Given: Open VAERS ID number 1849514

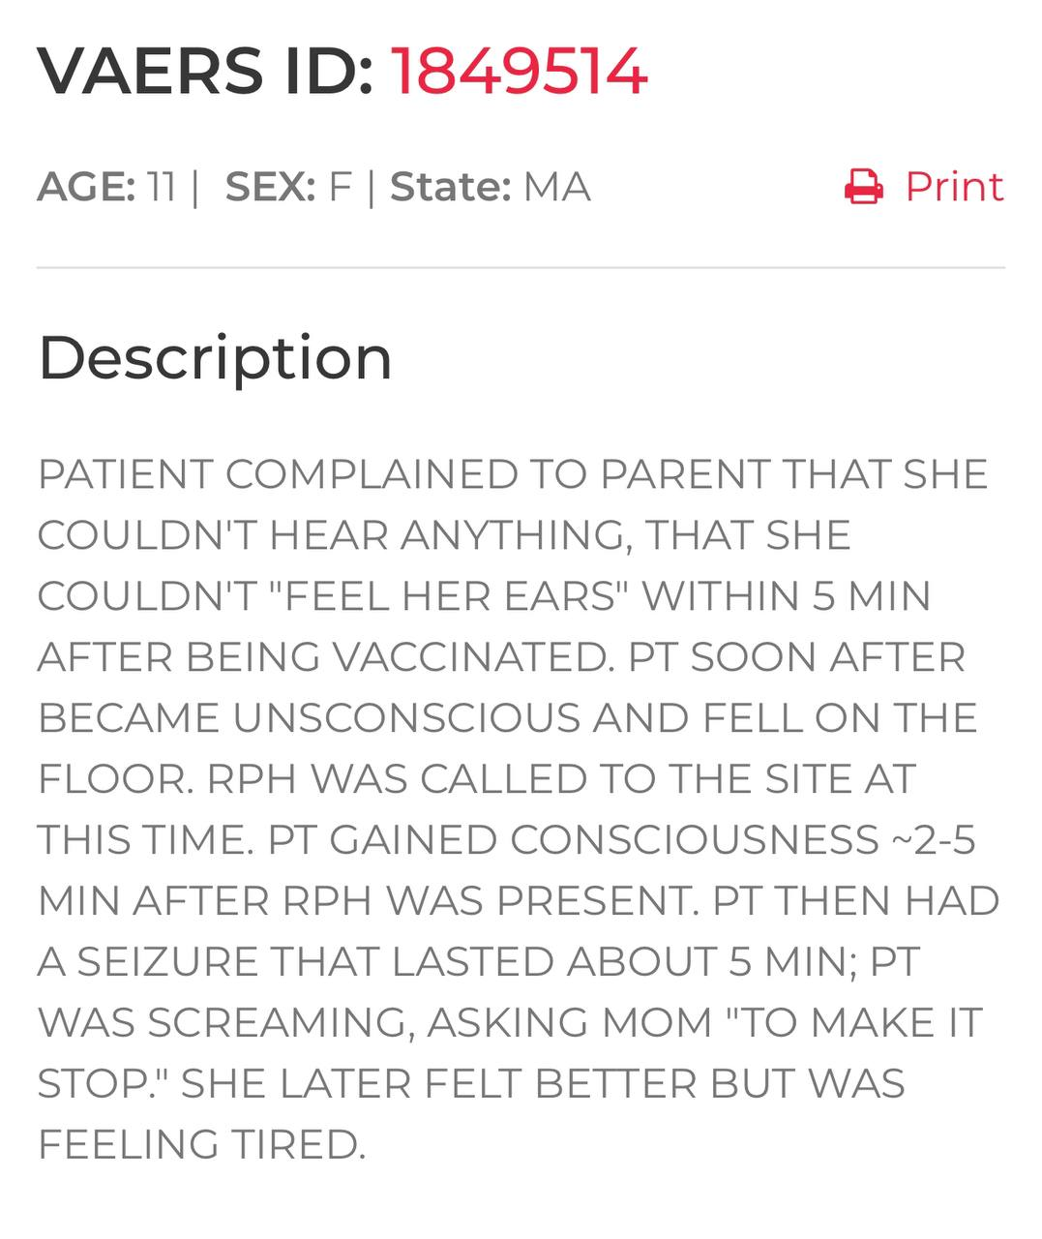Looking at the screenshot, I should 519,72.
